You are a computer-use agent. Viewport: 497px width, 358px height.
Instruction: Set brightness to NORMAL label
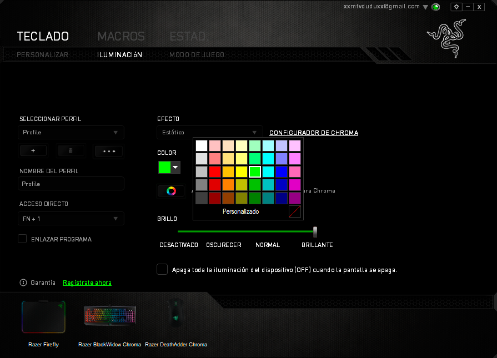(268, 245)
